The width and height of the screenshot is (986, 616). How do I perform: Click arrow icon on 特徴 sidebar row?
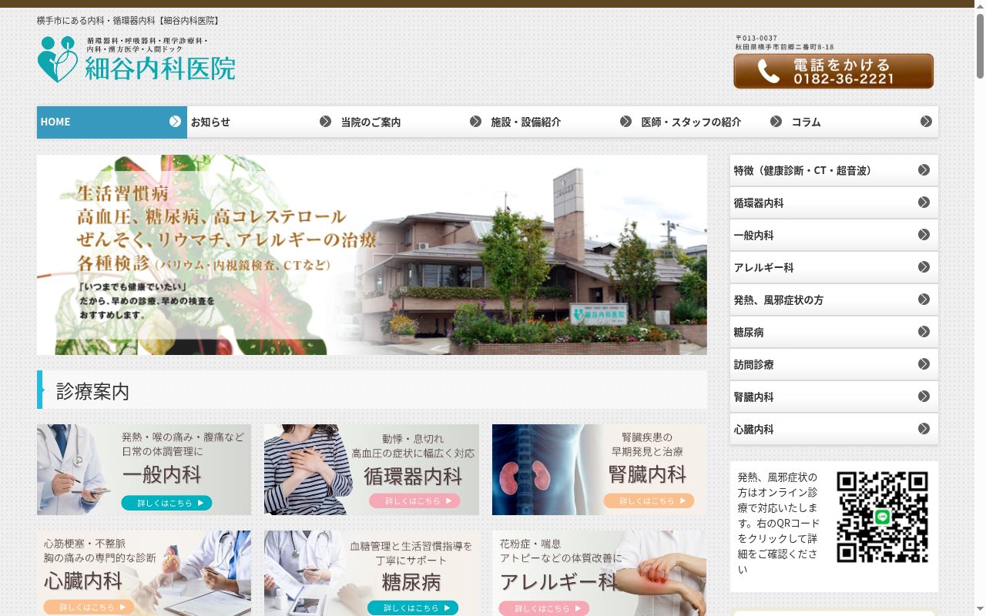[x=924, y=170]
